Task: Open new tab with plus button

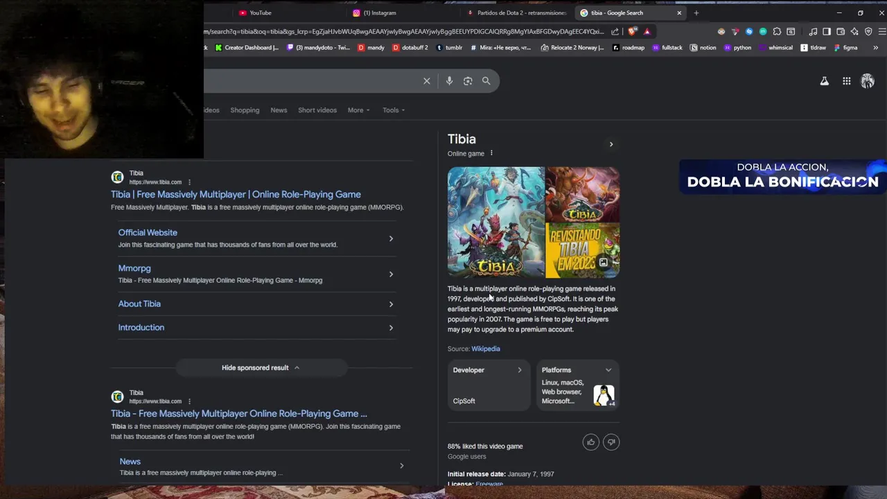Action: click(696, 12)
